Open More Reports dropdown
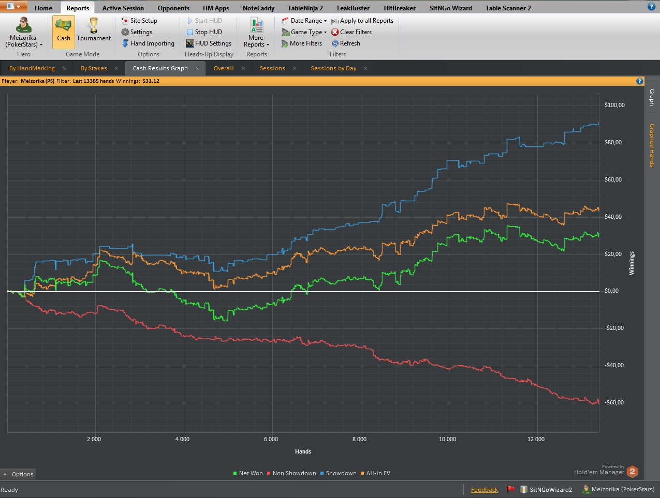This screenshot has width=660, height=498. (x=256, y=33)
